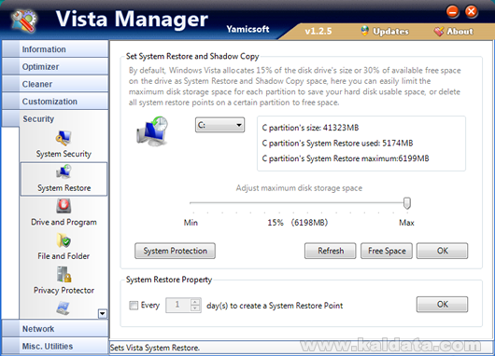Viewport: 495px width, 356px height.
Task: Click the System Protection button
Action: click(176, 251)
